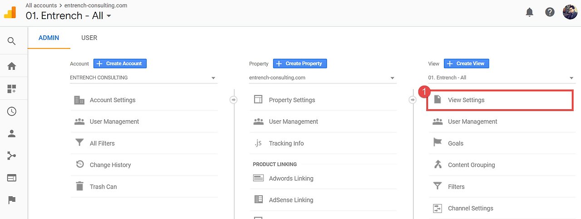Click the Create View button
This screenshot has width=581, height=219.
466,63
